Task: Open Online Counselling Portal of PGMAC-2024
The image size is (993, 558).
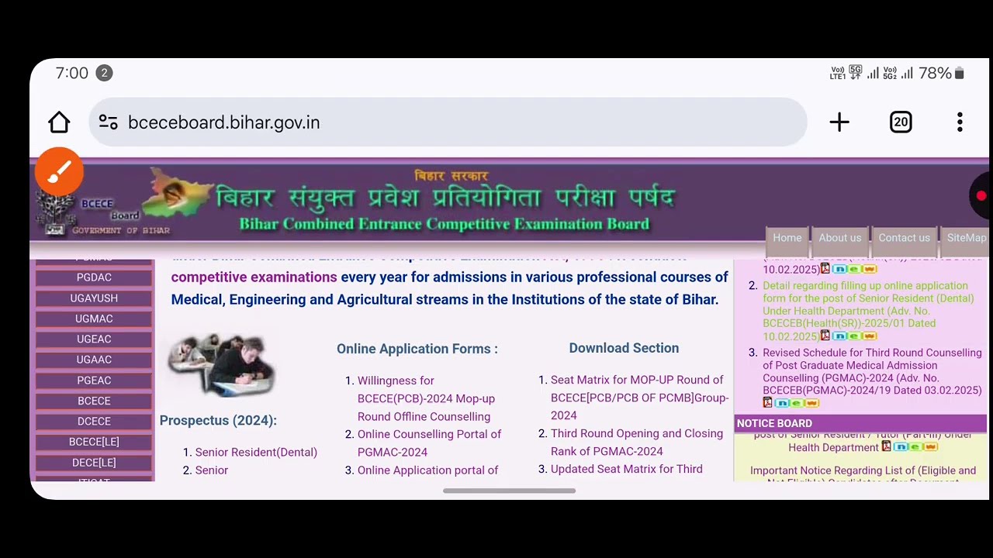Action: click(429, 443)
